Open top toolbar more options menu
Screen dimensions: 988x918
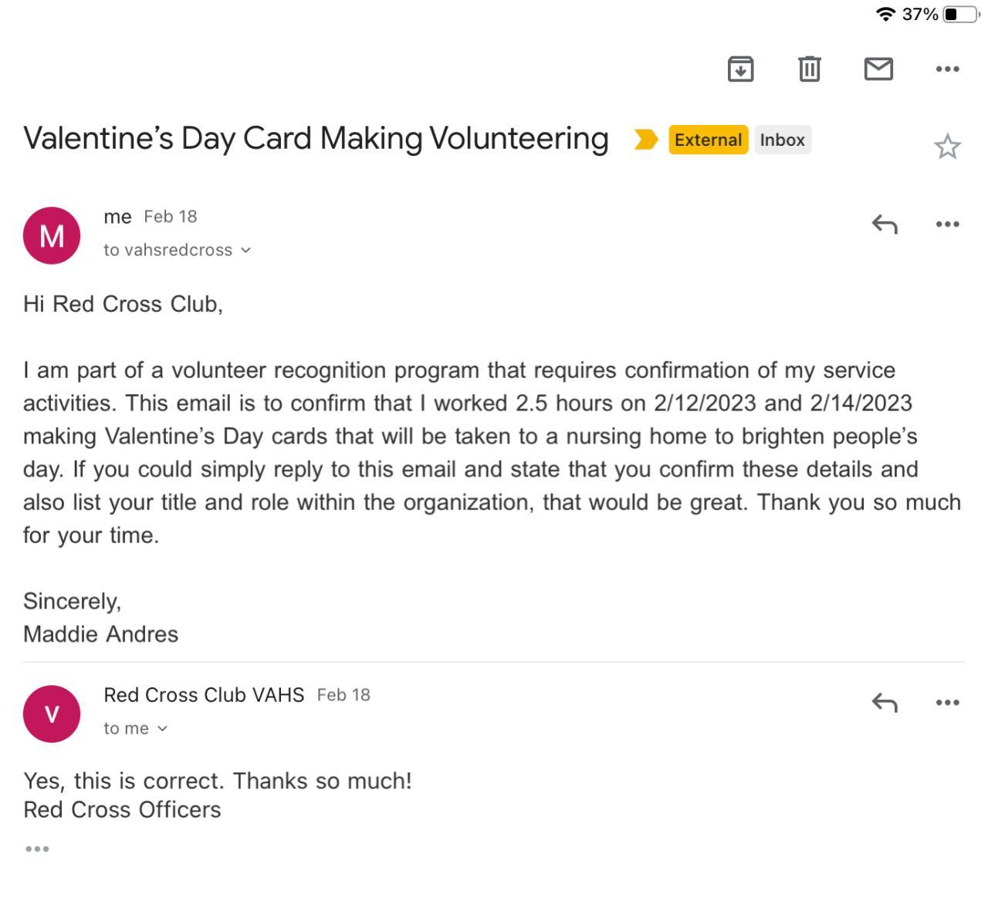click(947, 69)
